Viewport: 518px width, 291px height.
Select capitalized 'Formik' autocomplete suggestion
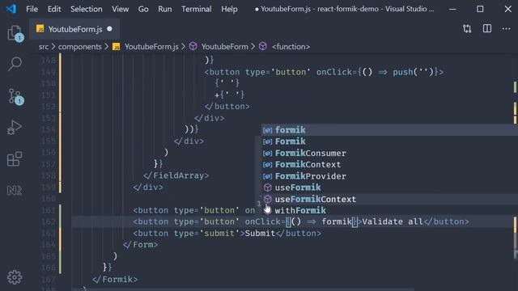390,141
